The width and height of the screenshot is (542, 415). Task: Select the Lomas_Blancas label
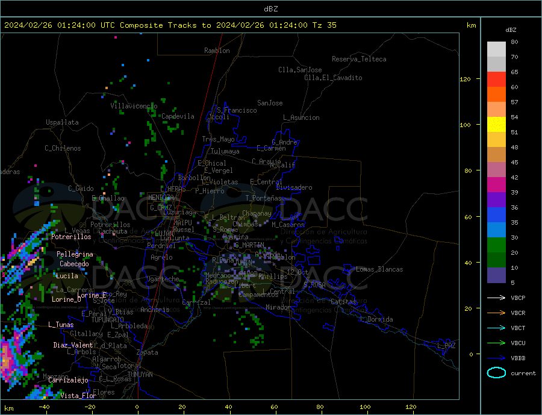pos(379,269)
